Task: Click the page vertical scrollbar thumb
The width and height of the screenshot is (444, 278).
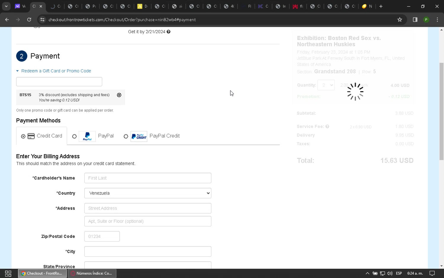Action: [441, 111]
